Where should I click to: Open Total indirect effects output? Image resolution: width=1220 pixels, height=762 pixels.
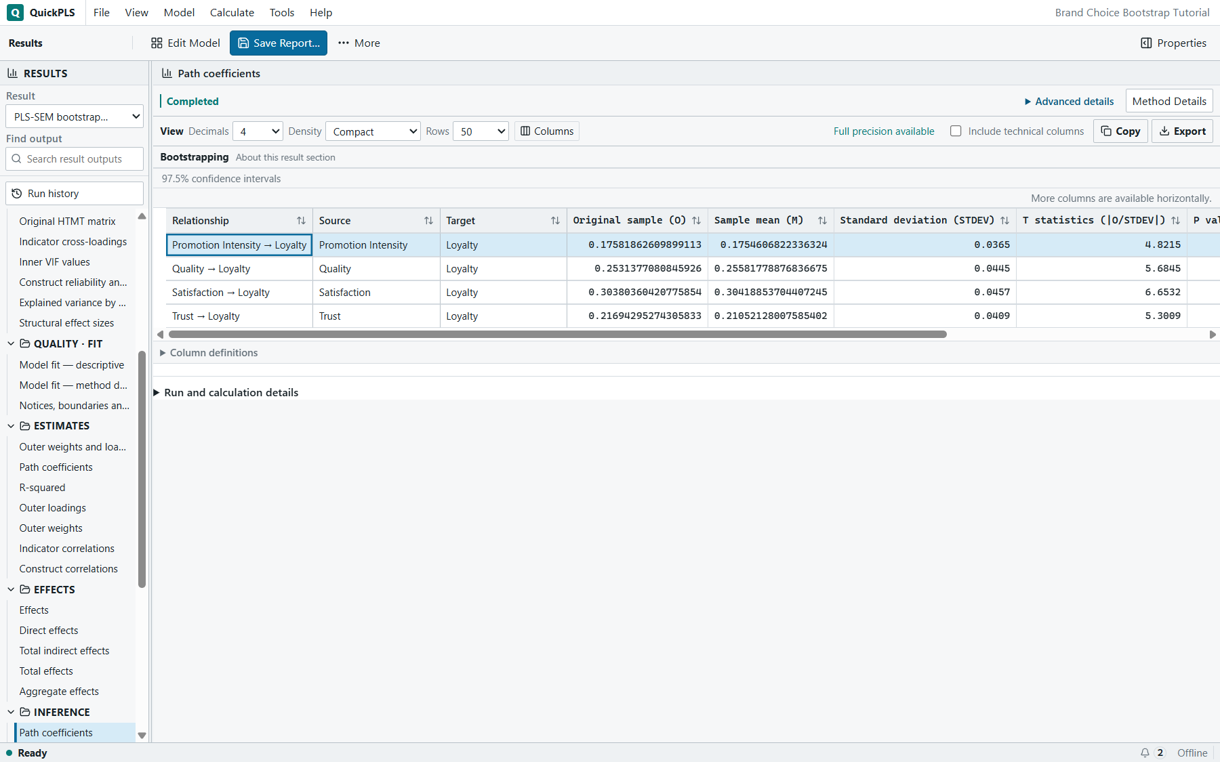64,650
